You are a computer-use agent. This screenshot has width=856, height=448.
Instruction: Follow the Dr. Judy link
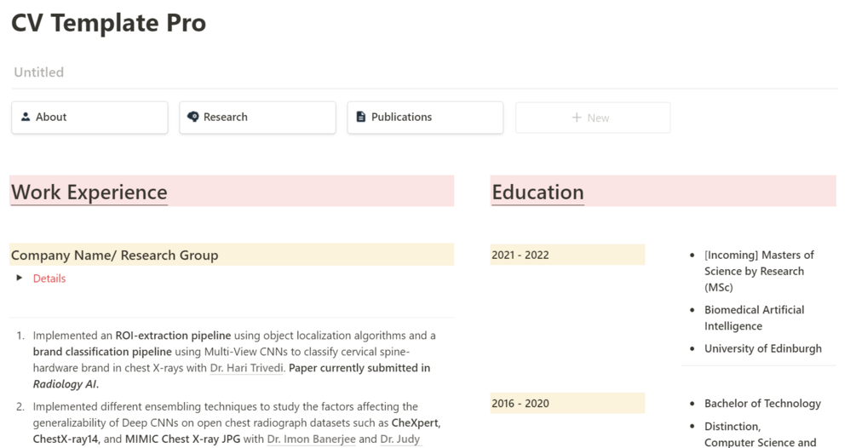click(399, 439)
